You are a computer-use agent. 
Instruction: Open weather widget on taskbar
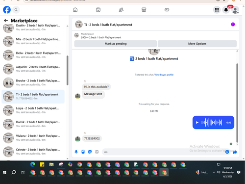click(x=202, y=172)
